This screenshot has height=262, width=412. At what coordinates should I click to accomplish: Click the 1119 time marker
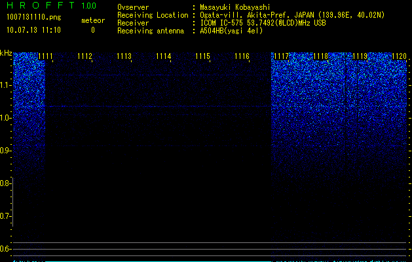click(360, 56)
